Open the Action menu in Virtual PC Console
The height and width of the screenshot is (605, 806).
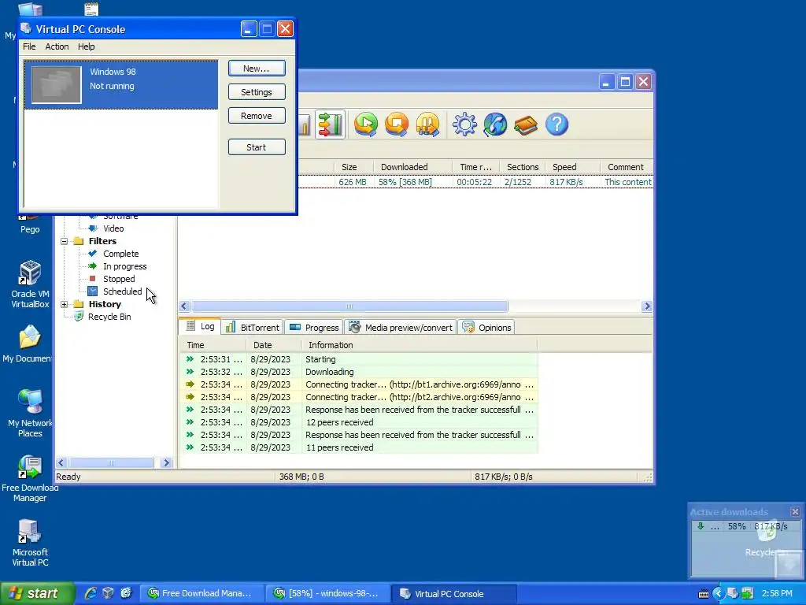point(57,46)
